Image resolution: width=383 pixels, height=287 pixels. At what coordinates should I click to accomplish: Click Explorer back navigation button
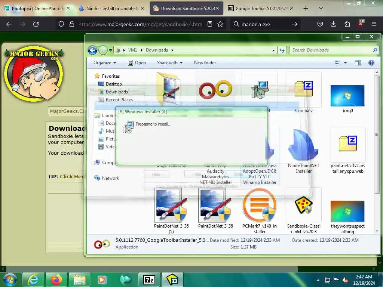click(x=93, y=50)
